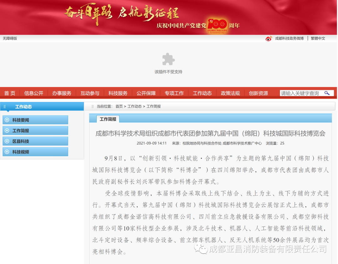Open the 信息公开 menu item

click(x=33, y=93)
